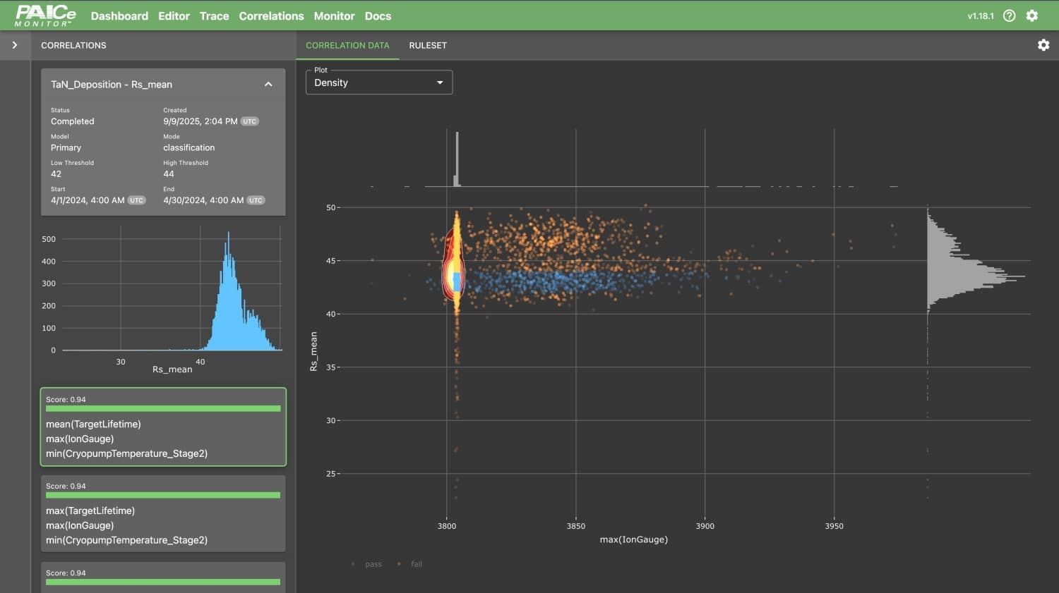Open the Plot Density dropdown
The width and height of the screenshot is (1059, 593).
(378, 82)
